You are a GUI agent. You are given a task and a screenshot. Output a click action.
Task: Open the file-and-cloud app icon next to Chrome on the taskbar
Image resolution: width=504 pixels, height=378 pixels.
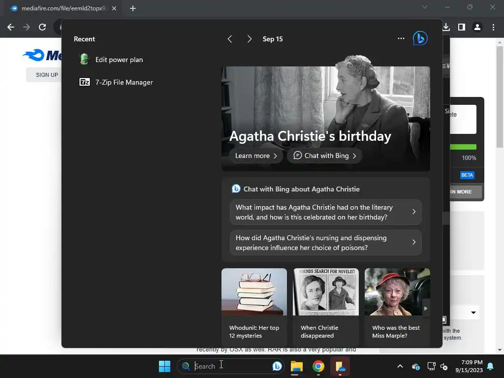click(340, 366)
